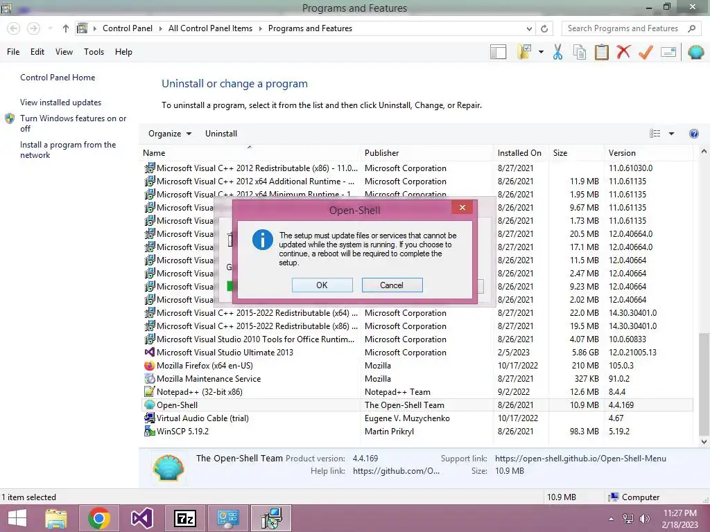Click the folder options toolbar icon
710x532 pixels.
pyautogui.click(x=524, y=52)
